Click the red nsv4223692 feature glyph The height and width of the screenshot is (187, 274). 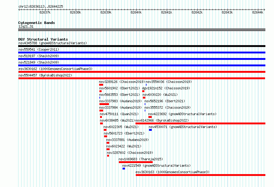(x=150, y=117)
